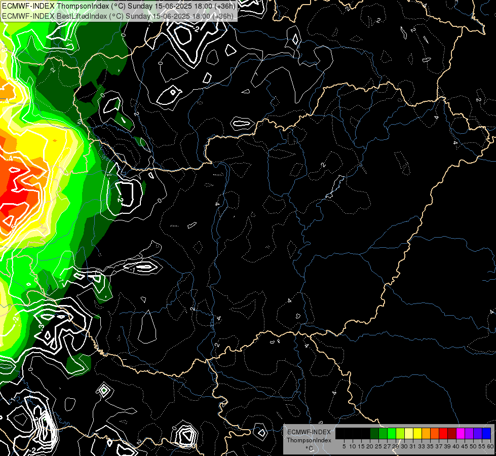496x456 pixels.
Task: Click the medium green 25–27 legend swatch
Action: 383,434
